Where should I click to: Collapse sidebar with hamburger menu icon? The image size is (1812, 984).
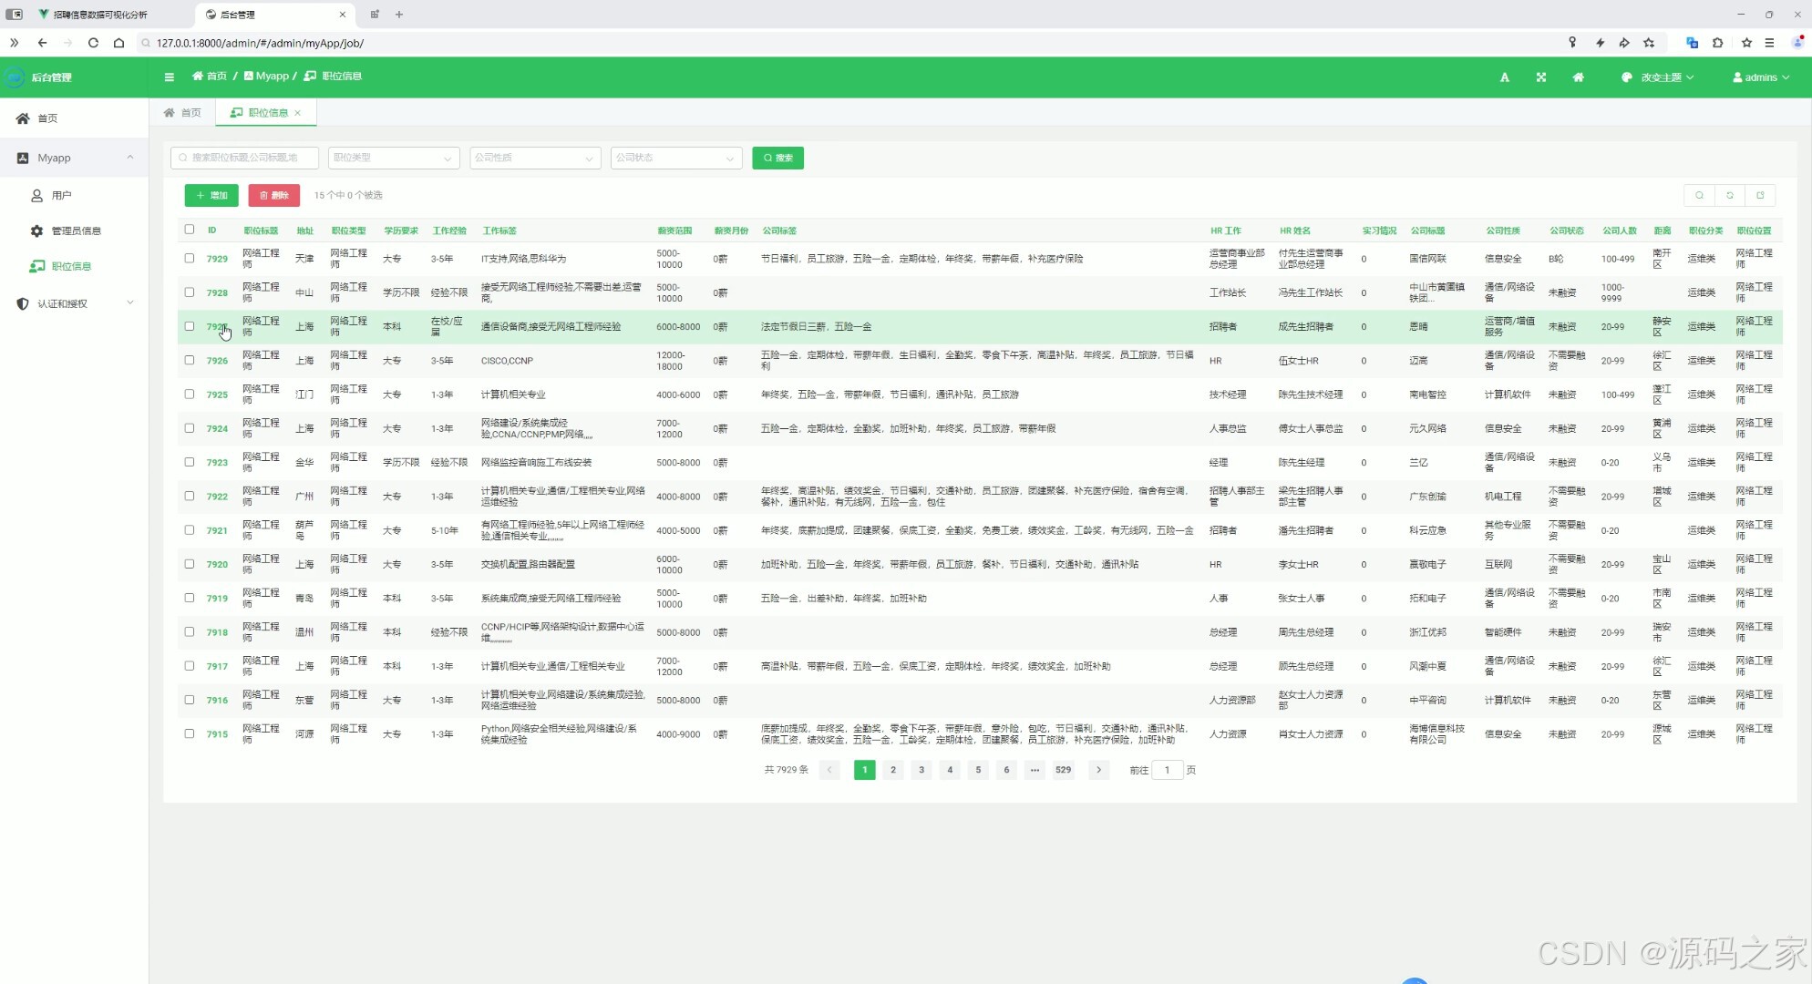coord(169,77)
